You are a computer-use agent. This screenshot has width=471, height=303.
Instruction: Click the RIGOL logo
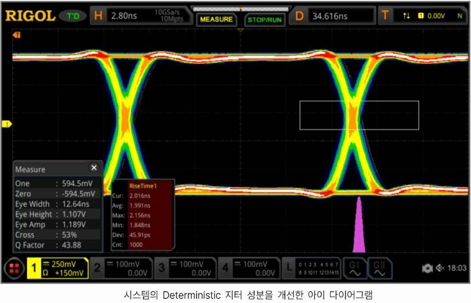[x=30, y=16]
